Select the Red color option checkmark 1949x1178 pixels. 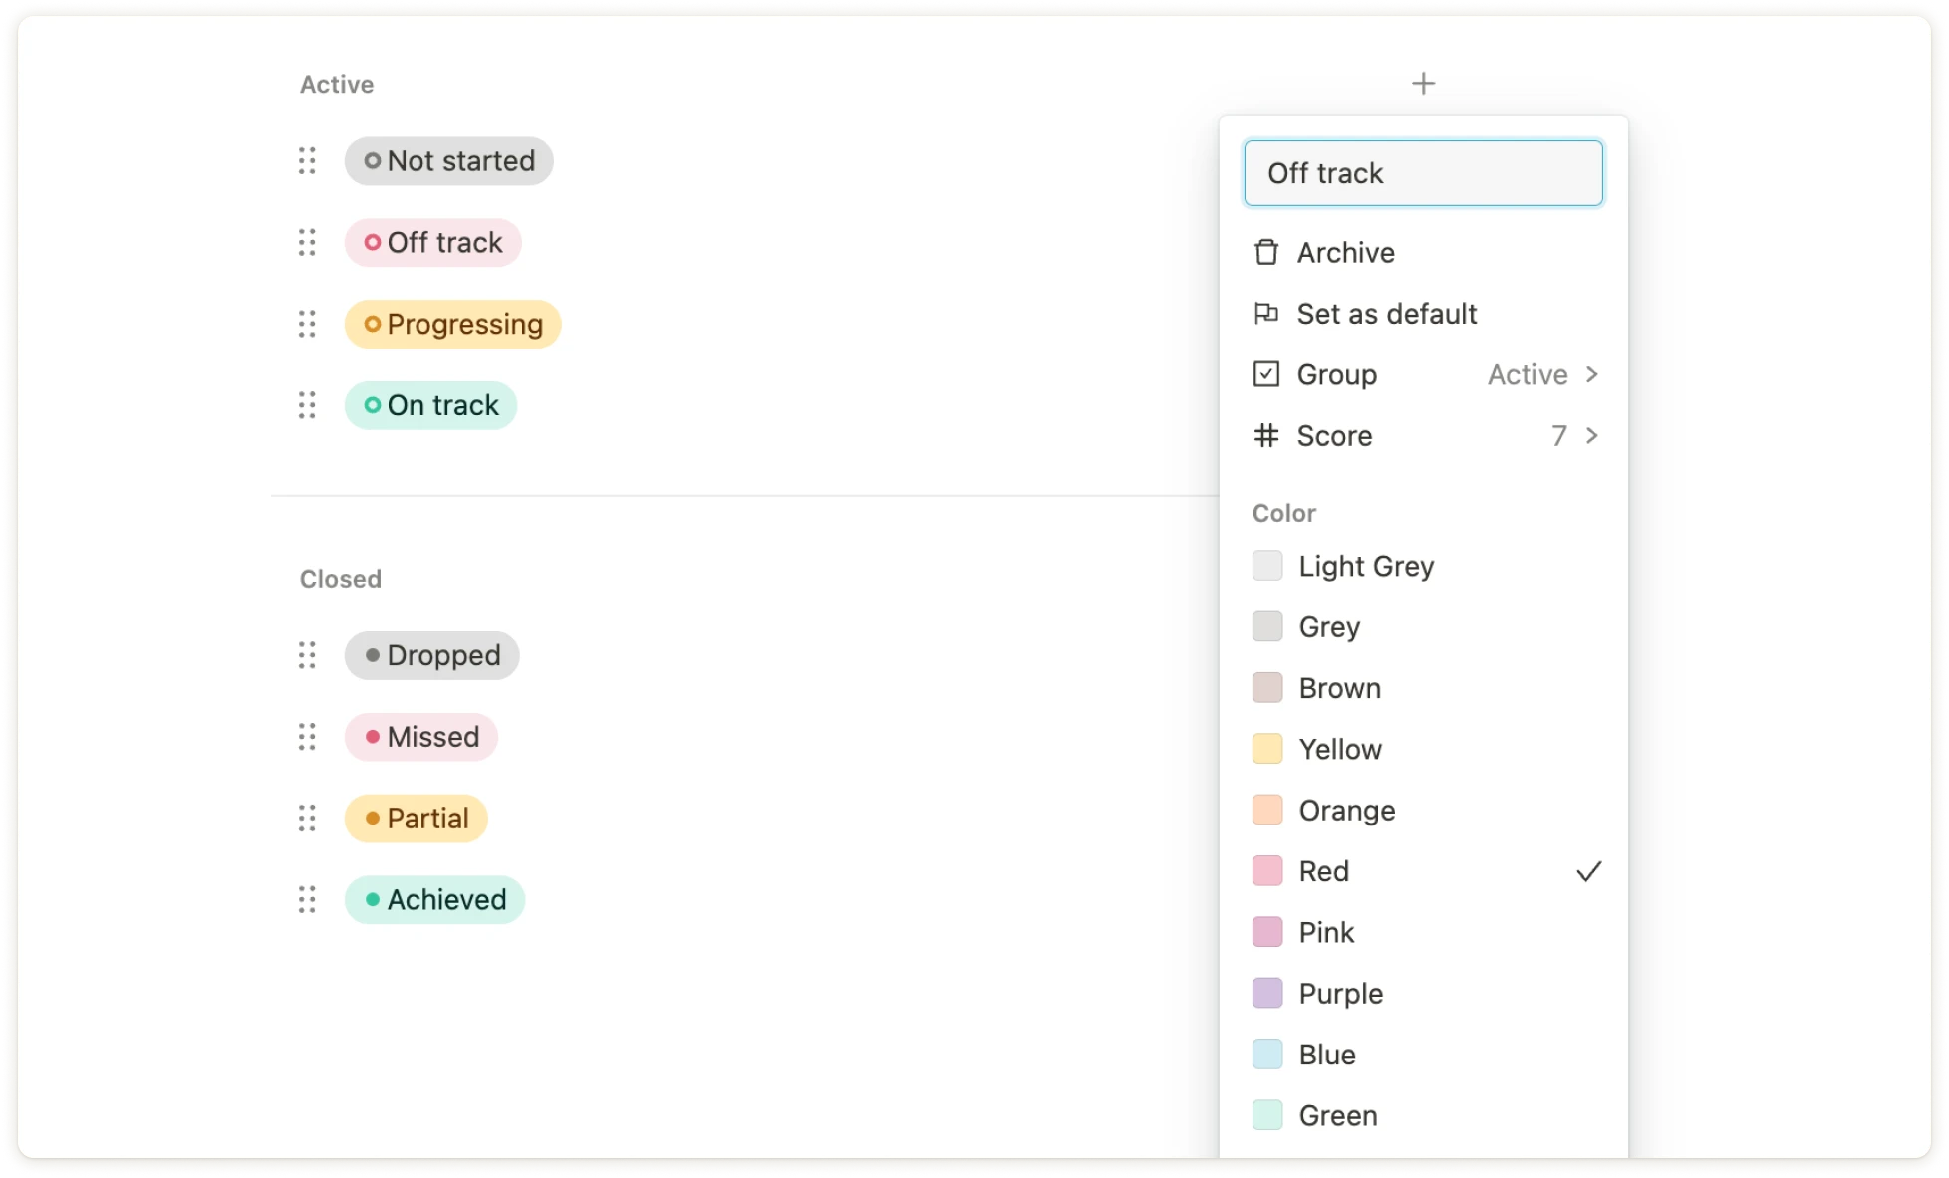click(x=1588, y=871)
